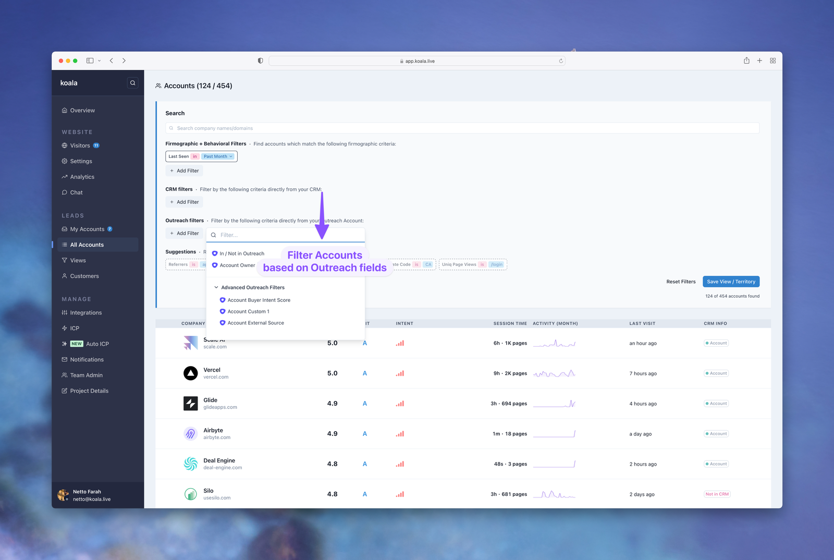Click the browser share icon
This screenshot has height=560, width=834.
point(746,61)
